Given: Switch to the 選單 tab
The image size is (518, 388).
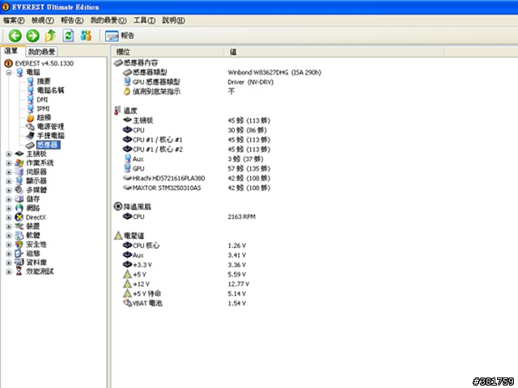Looking at the screenshot, I should point(13,51).
